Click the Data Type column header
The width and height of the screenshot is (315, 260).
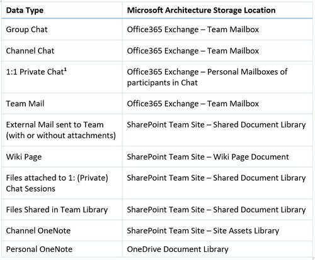pos(25,10)
